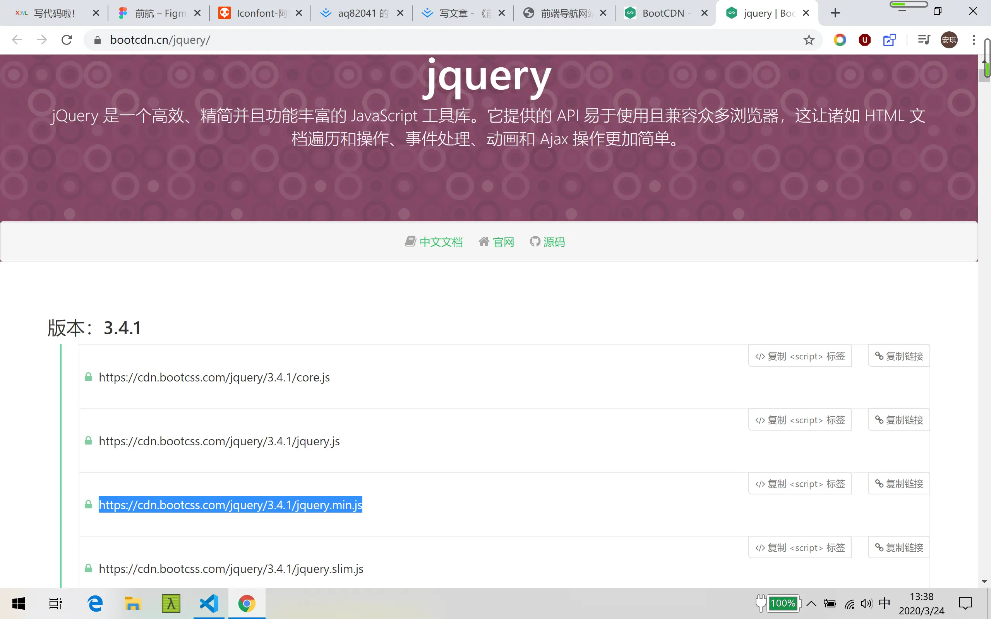Image resolution: width=991 pixels, height=619 pixels.
Task: Open the translate extension icon
Action: (x=889, y=40)
